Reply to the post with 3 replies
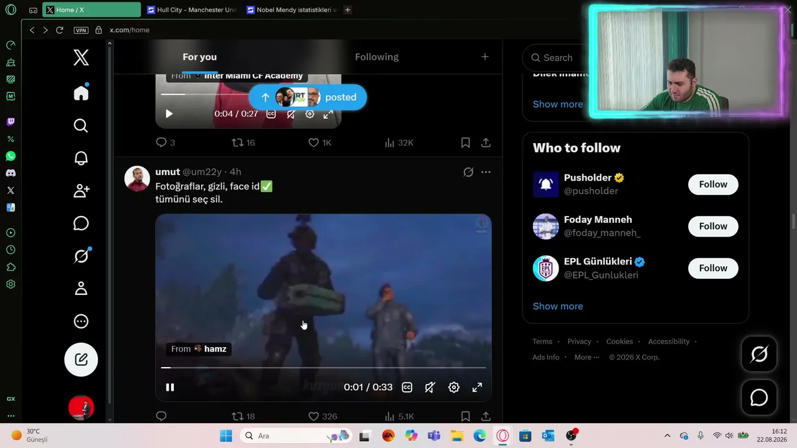Image resolution: width=797 pixels, height=448 pixels. point(165,142)
